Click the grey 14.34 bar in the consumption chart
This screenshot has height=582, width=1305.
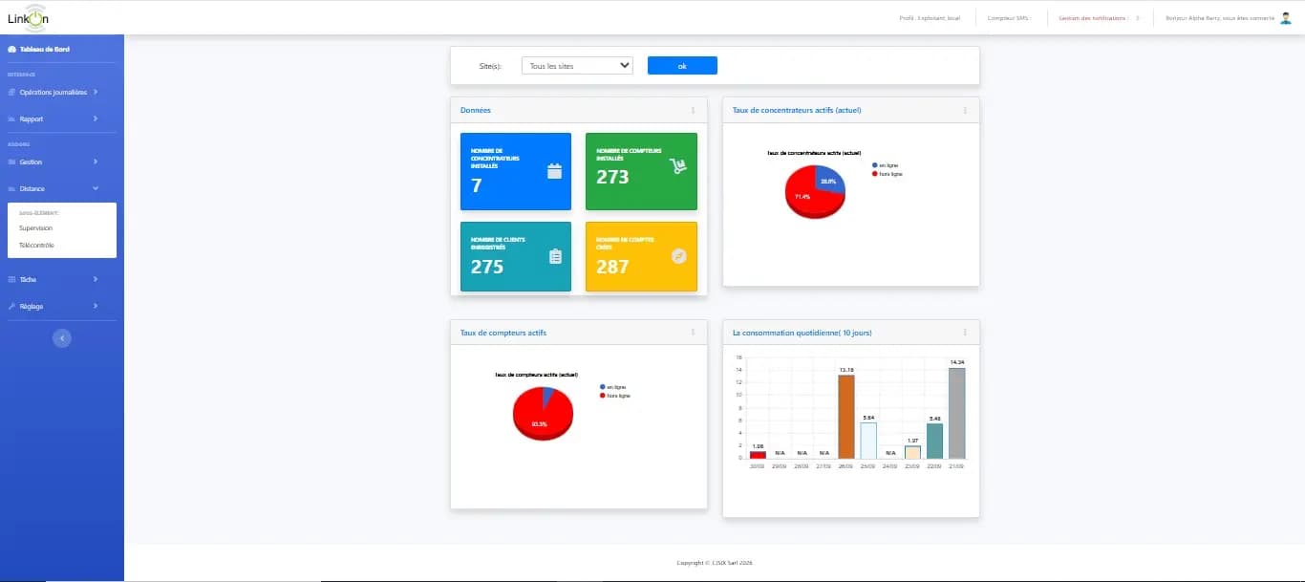coord(957,413)
